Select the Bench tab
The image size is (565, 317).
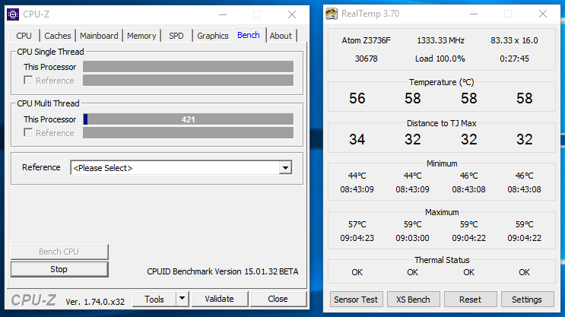[x=249, y=35]
